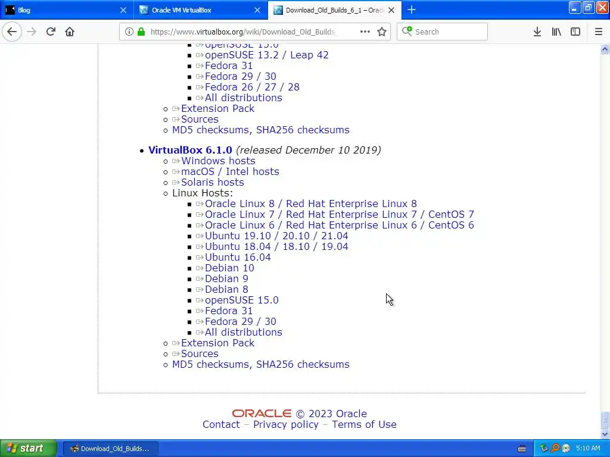610x457 pixels.
Task: Click the orange magnifier tray icon
Action: pos(555,449)
